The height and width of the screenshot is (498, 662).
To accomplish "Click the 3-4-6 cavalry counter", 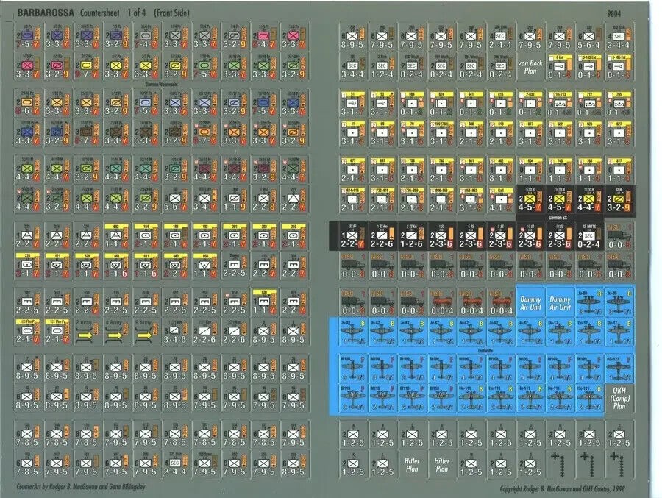I will [x=175, y=332].
